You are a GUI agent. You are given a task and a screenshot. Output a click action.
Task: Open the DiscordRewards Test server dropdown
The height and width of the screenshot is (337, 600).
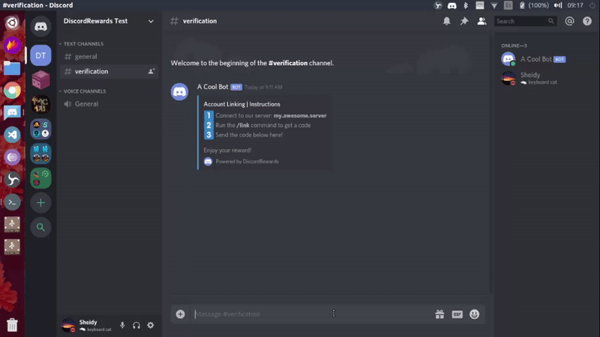coord(109,21)
